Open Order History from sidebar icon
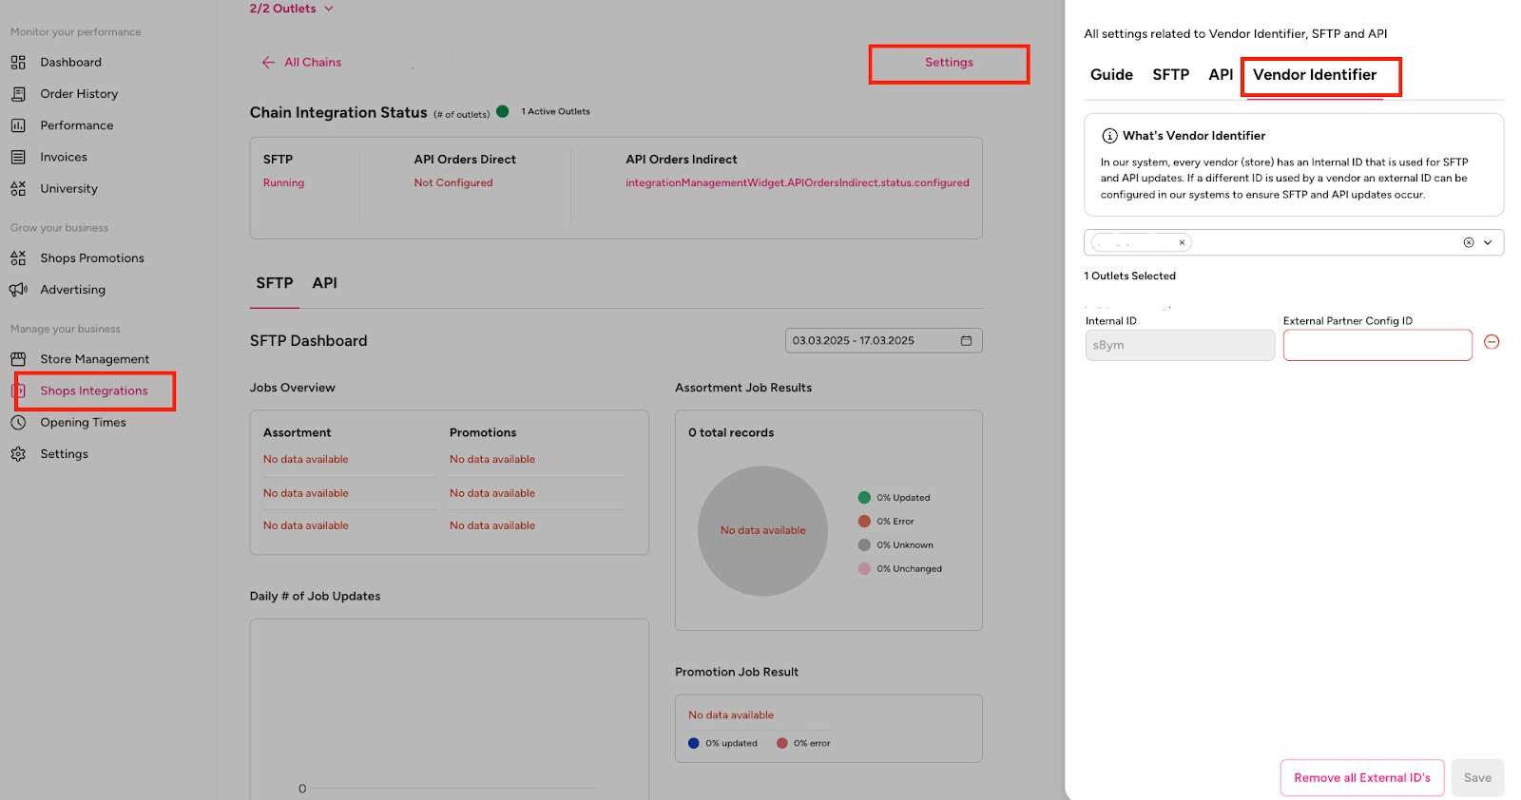1521x800 pixels. coord(18,94)
